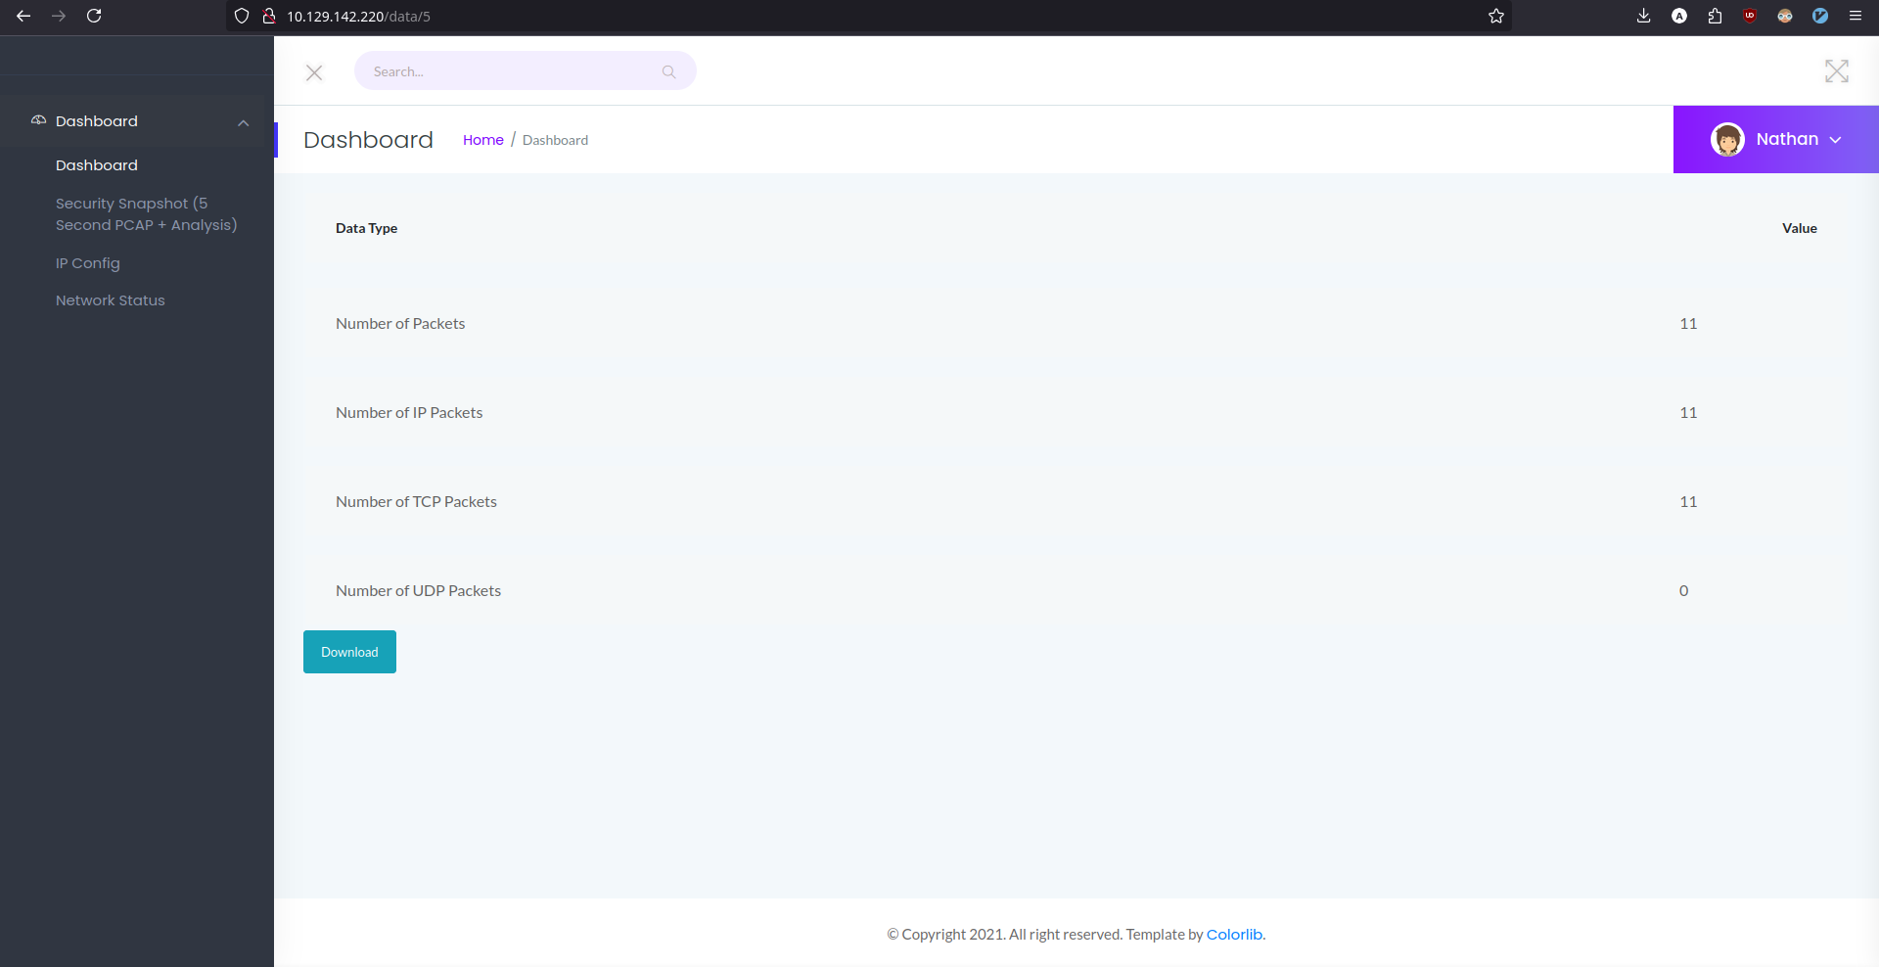Viewport: 1879px width, 967px height.
Task: Click the Data Type column header
Action: [x=366, y=228]
